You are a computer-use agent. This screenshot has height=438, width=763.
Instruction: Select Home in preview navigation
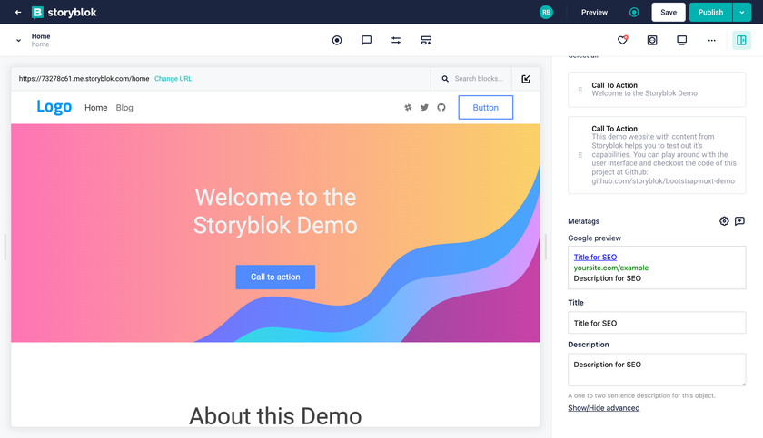coord(96,108)
